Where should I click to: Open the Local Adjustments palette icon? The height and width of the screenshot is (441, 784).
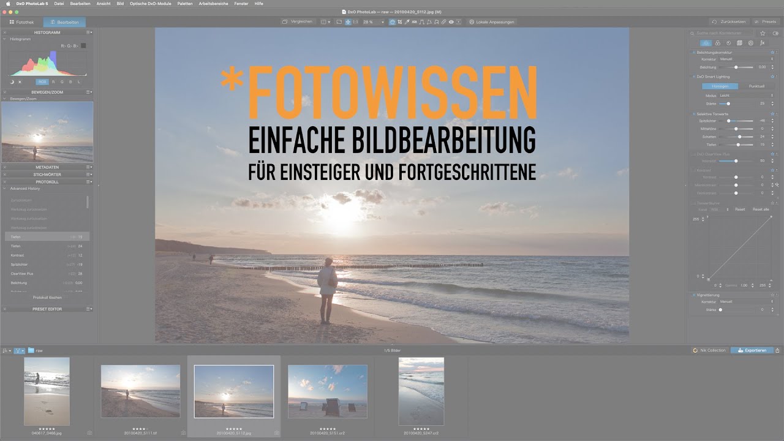(x=750, y=43)
